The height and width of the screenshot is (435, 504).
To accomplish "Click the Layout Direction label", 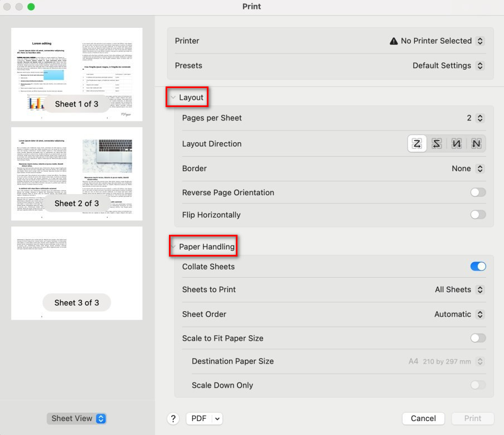I will [x=211, y=144].
